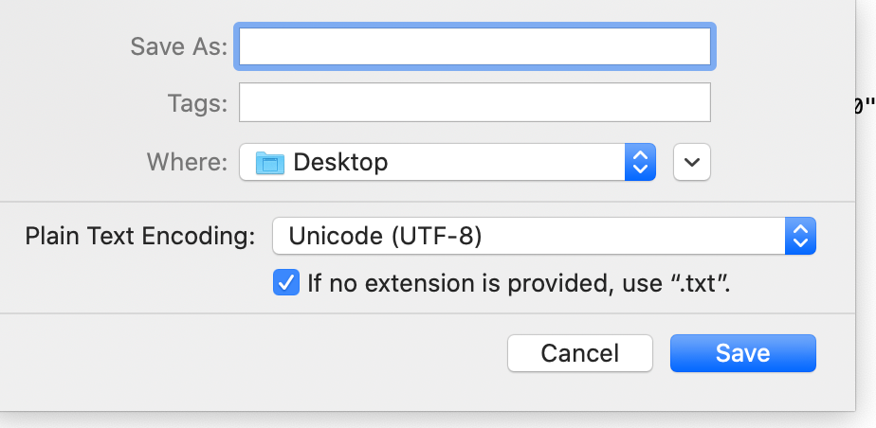Click the blue checkmark icon

(x=286, y=283)
